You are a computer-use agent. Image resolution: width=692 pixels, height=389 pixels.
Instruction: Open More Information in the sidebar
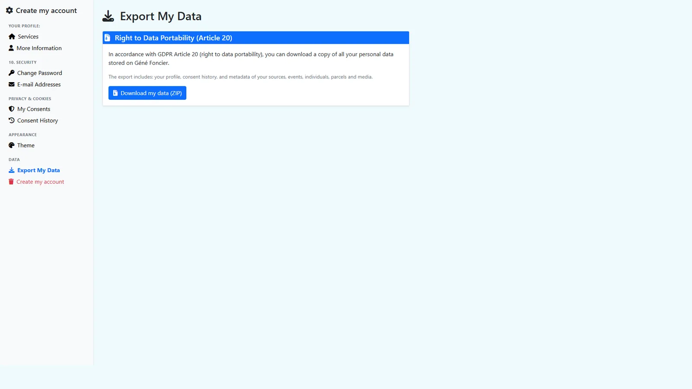click(x=39, y=48)
